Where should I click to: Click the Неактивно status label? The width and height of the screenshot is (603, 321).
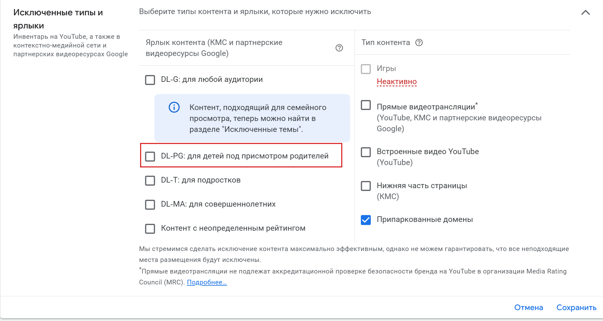click(x=396, y=82)
